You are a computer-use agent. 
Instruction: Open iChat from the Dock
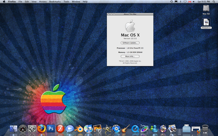[x=70, y=129]
